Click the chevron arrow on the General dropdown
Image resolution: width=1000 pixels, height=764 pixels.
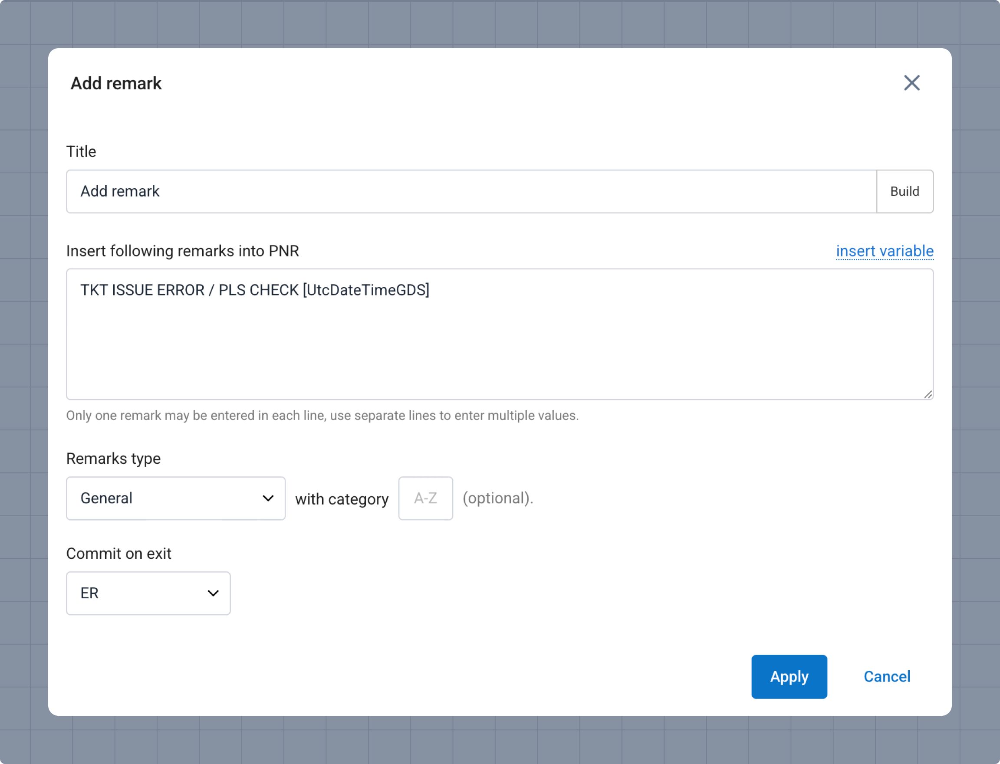(x=268, y=498)
